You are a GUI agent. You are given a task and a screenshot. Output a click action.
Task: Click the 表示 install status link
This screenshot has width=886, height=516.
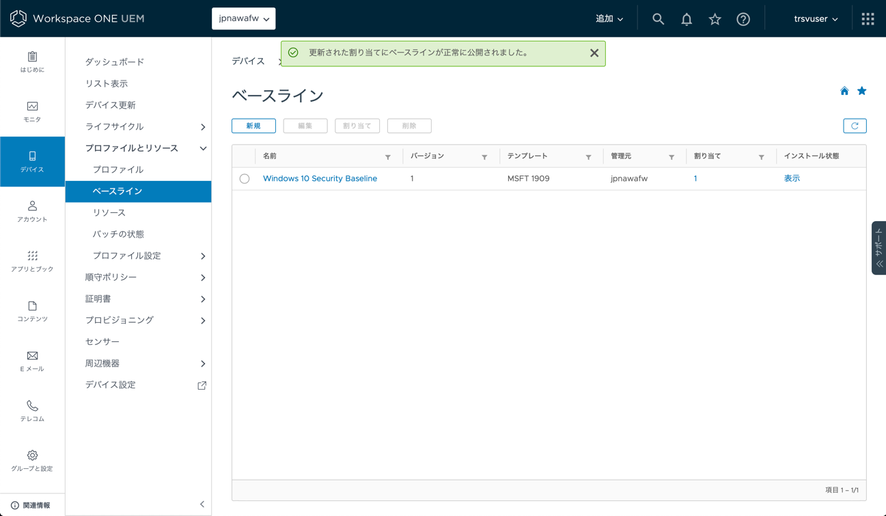point(792,179)
